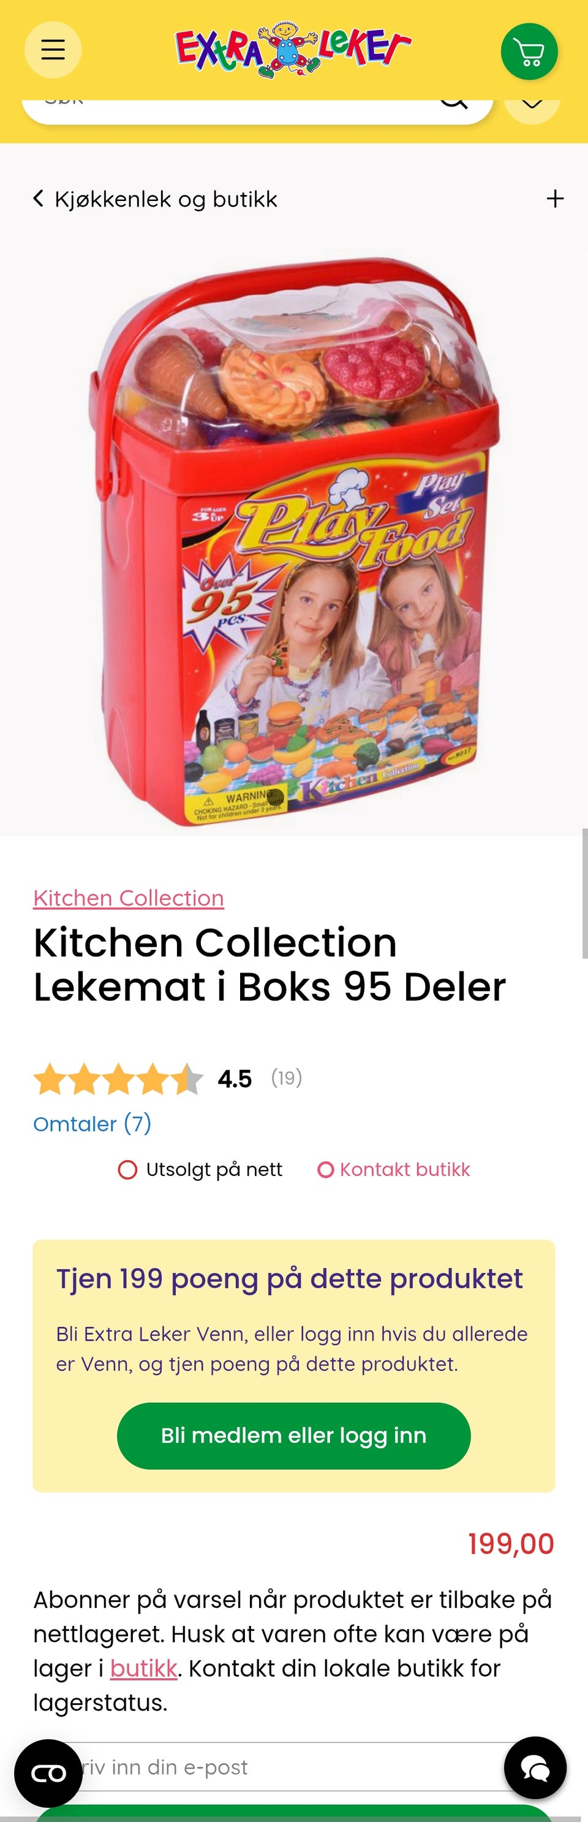Expand category list with plus icon
The image size is (588, 1822).
coord(555,199)
